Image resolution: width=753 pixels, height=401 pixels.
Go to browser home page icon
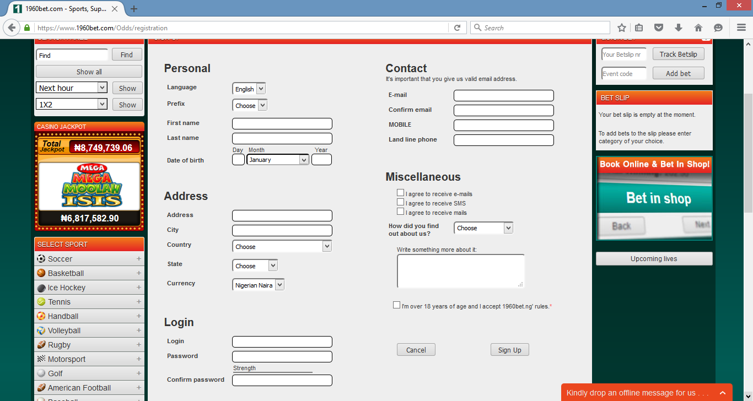[698, 28]
